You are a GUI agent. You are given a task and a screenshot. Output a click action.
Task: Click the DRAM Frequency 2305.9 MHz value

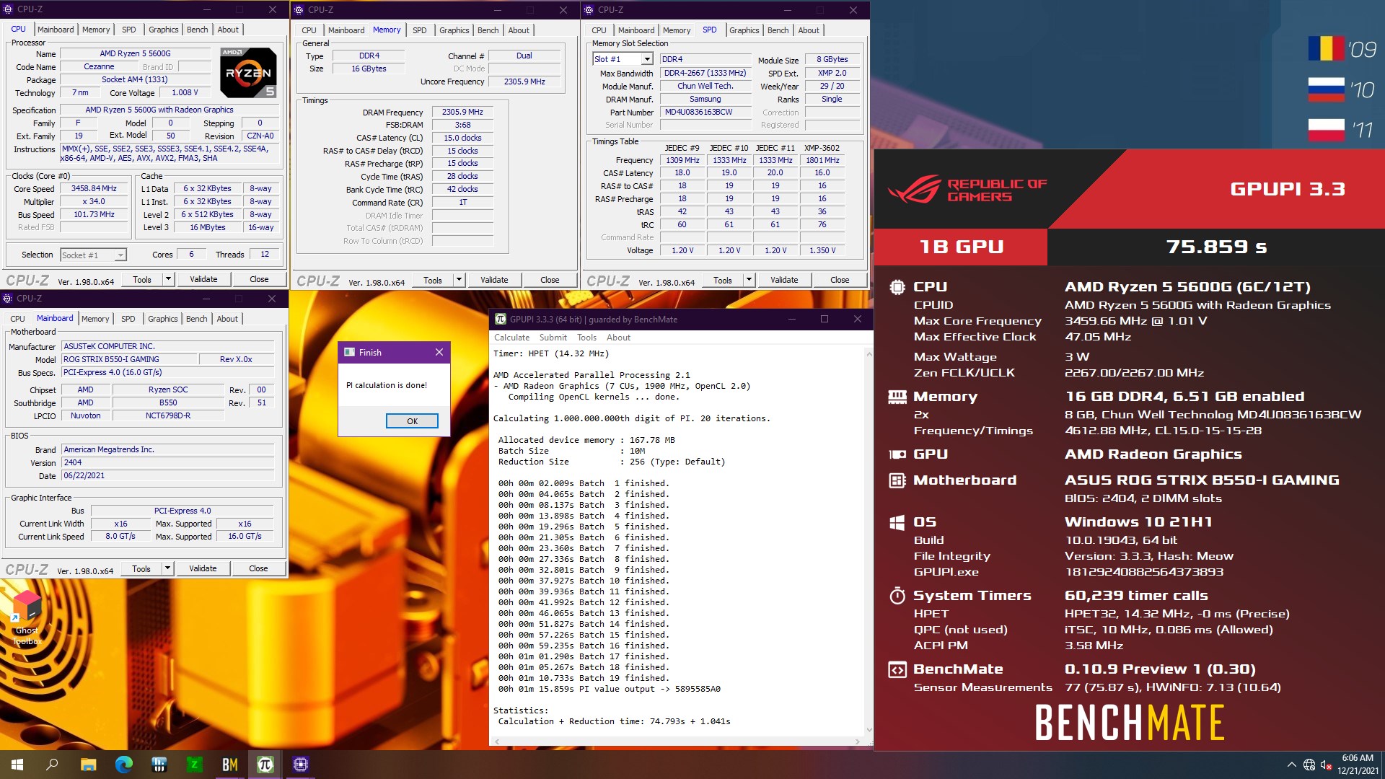(x=462, y=113)
